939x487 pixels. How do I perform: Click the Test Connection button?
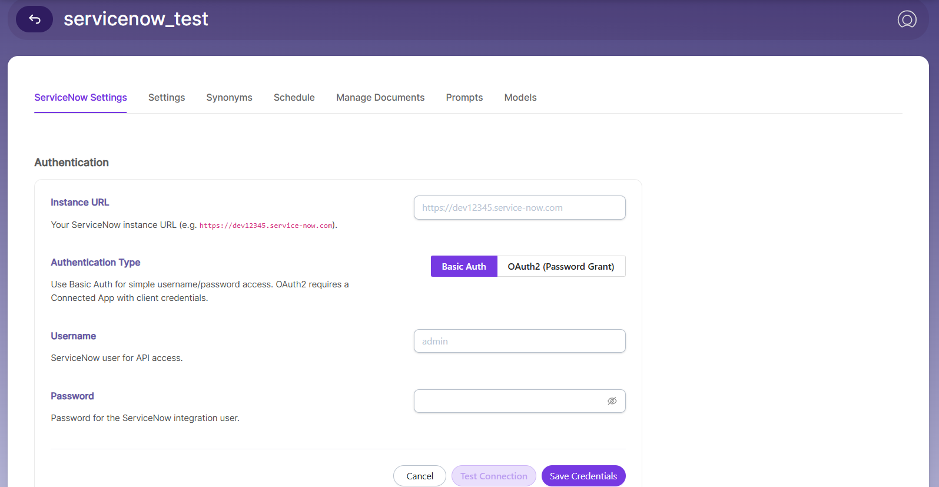(494, 476)
